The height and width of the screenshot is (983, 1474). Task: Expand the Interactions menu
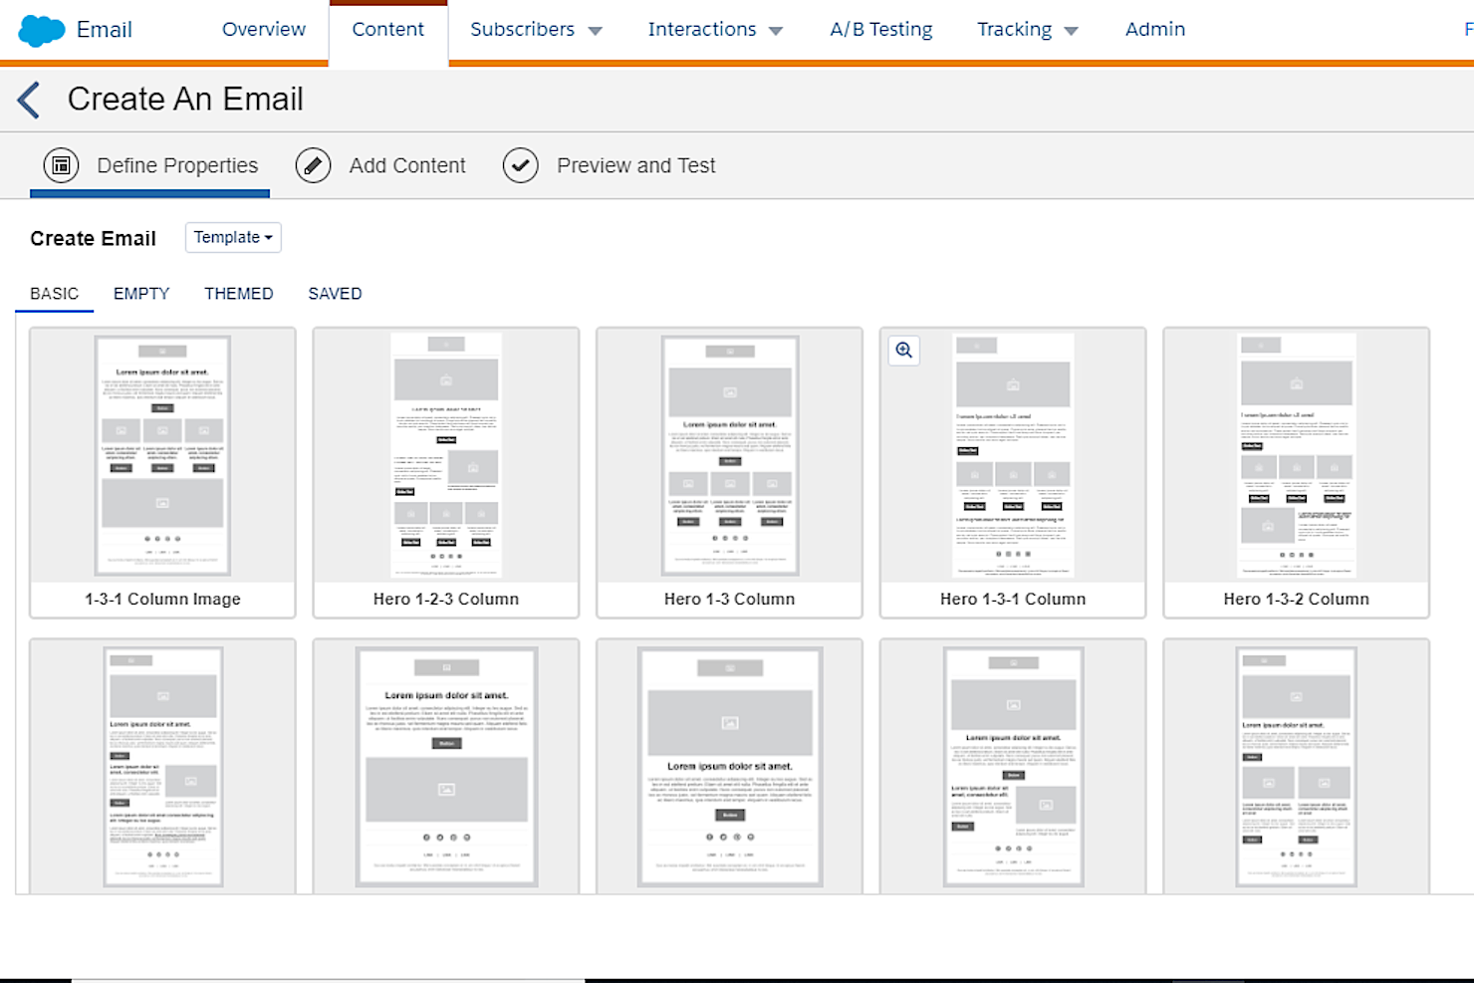pyautogui.click(x=715, y=29)
